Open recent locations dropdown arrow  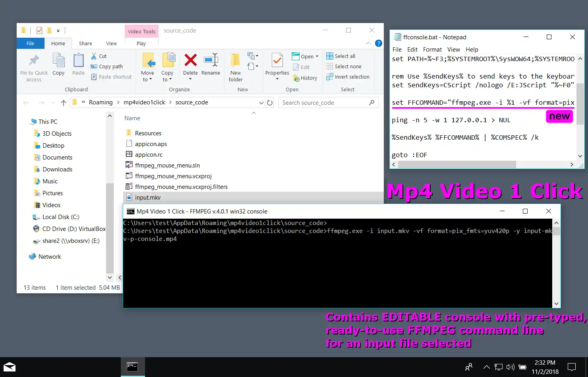(x=54, y=103)
